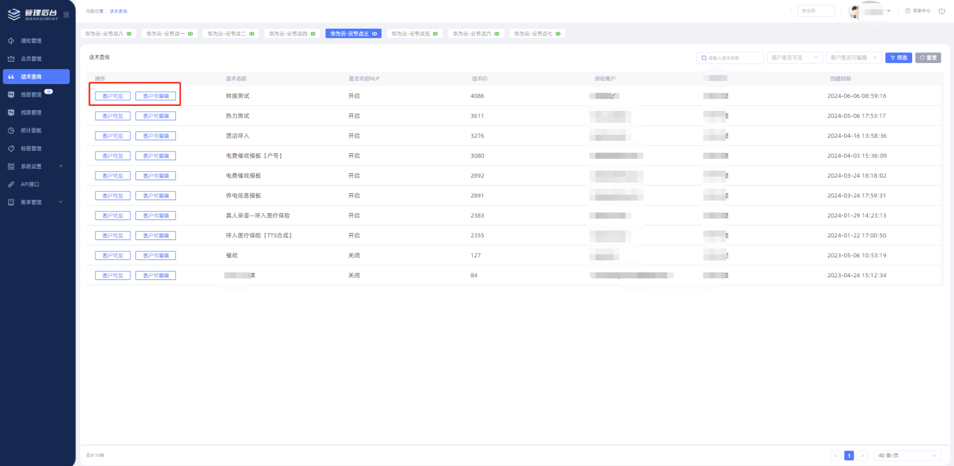The image size is (954, 466).
Task: Open the 客户是否可编辑 filter dropdown
Action: click(853, 58)
